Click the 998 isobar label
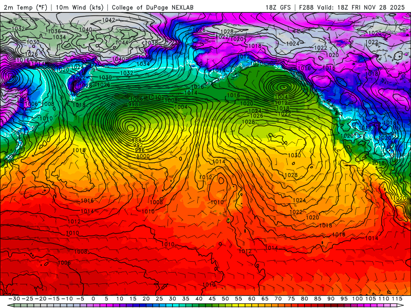 (x=133, y=104)
